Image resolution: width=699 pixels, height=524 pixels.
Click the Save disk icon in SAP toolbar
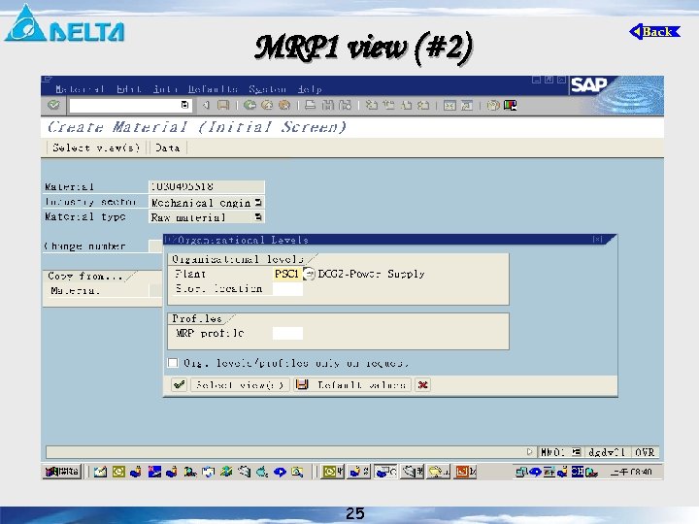[x=223, y=105]
